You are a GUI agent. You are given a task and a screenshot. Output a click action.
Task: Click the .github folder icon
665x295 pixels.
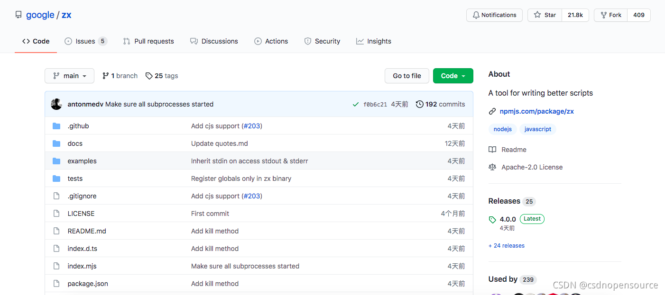pyautogui.click(x=56, y=126)
